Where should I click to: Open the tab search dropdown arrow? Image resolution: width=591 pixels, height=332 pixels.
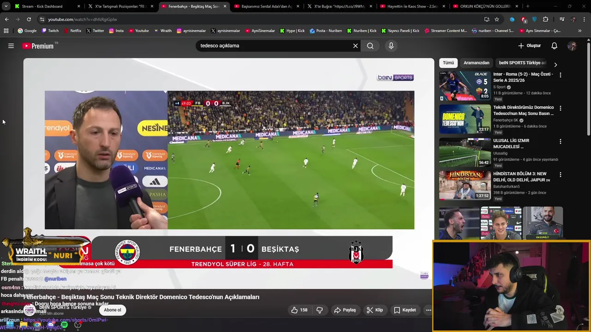pyautogui.click(x=6, y=6)
